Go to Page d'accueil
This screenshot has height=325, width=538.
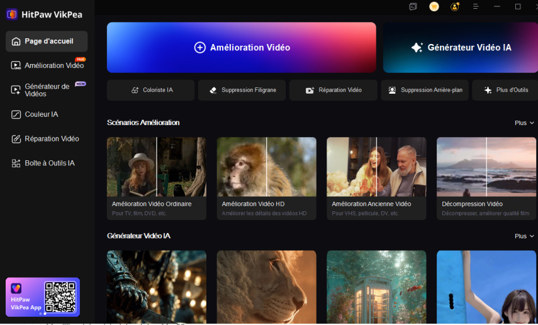[47, 41]
